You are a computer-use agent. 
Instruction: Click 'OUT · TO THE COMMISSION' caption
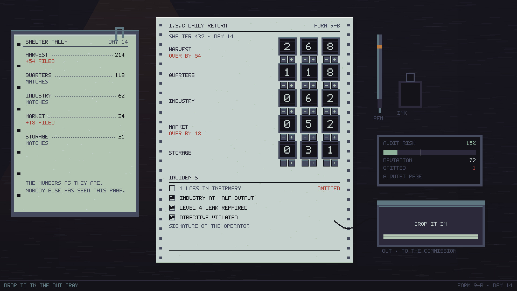click(419, 251)
